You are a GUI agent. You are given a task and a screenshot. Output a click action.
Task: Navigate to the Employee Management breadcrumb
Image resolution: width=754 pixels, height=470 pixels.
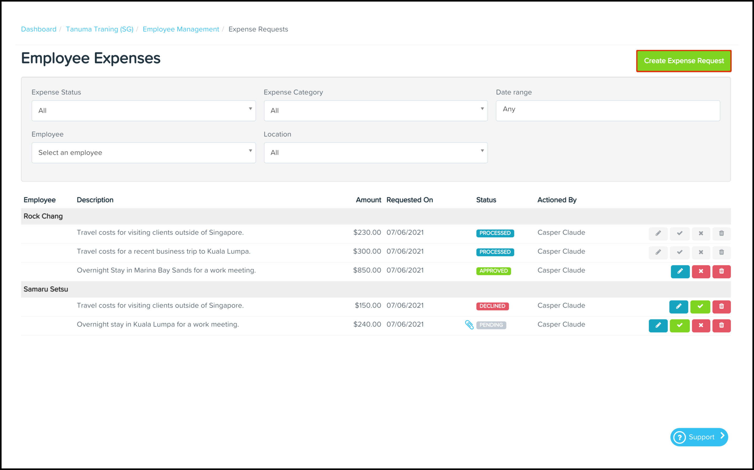point(181,29)
